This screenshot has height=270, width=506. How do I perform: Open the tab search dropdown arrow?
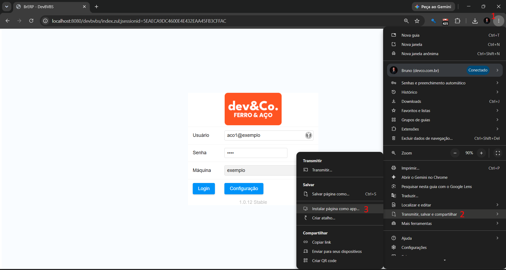(7, 7)
